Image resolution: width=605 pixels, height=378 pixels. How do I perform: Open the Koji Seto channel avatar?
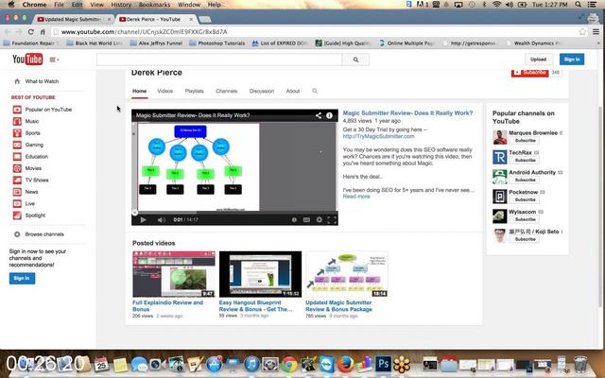[x=500, y=235]
